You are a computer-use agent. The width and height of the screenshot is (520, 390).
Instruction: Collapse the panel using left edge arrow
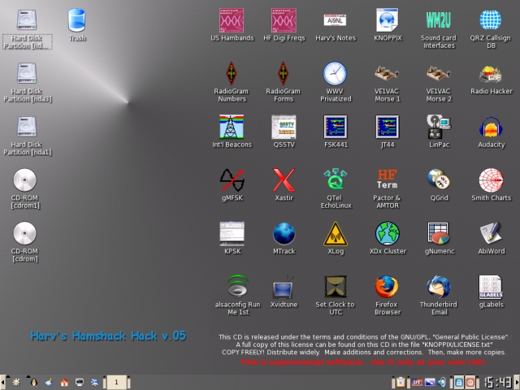coord(2,383)
